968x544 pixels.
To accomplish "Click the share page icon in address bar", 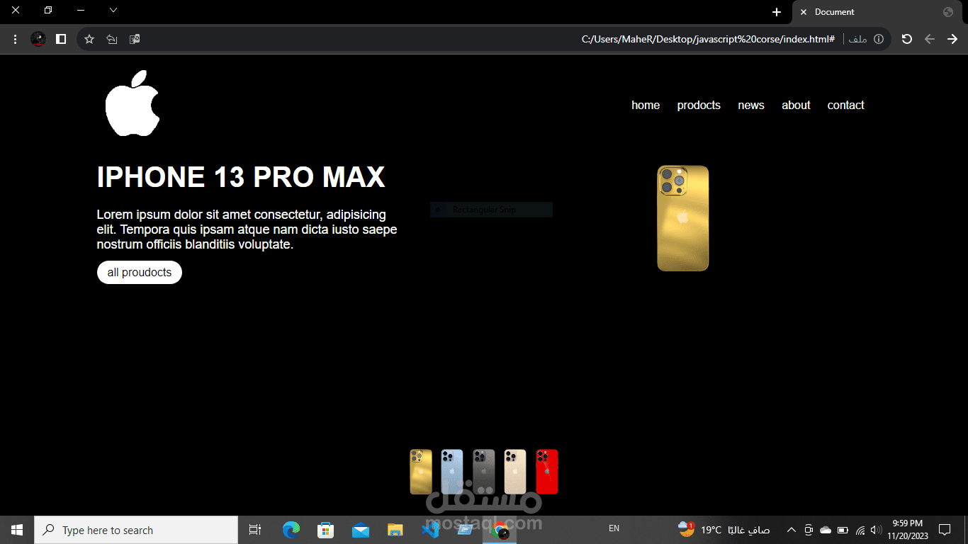I will (x=112, y=40).
